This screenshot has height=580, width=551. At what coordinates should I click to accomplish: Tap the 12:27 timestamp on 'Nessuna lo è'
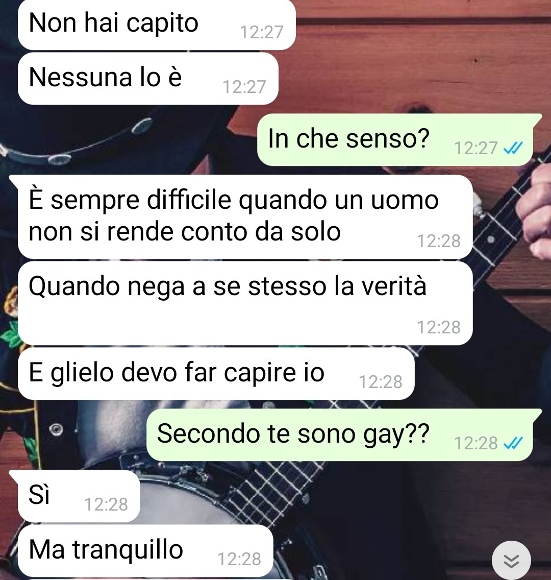(x=244, y=87)
